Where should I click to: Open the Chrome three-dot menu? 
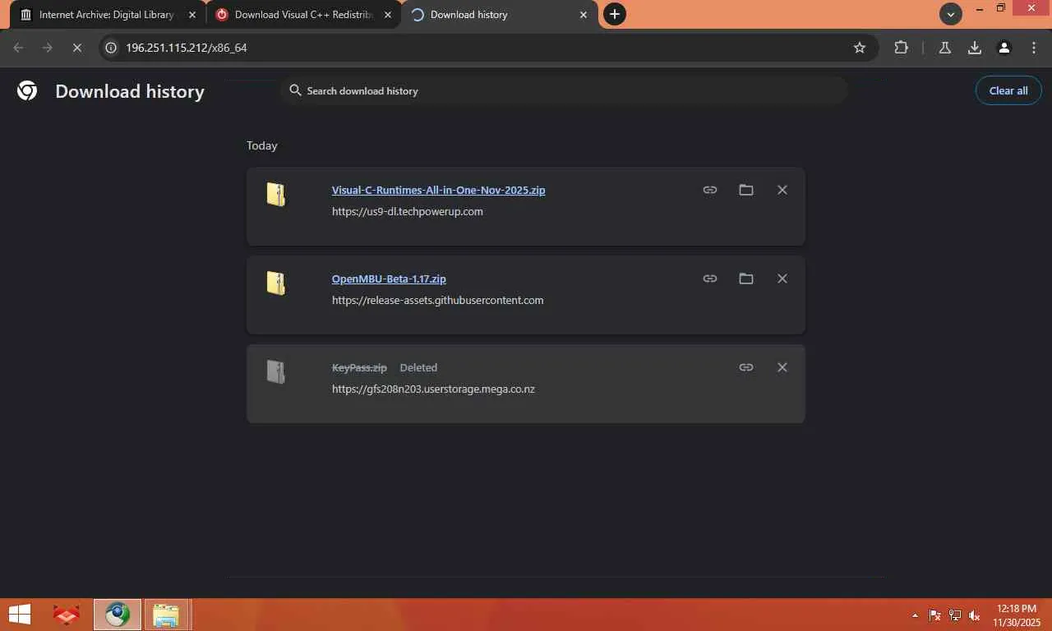tap(1034, 48)
